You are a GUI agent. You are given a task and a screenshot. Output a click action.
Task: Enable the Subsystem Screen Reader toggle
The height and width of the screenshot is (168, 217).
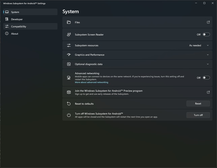(x=206, y=34)
